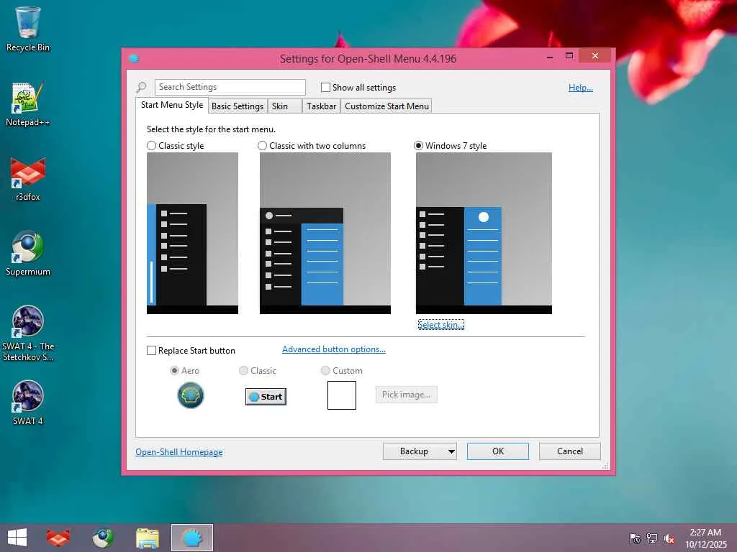Click the Backup button
Screen dimensions: 737x552
pos(414,451)
